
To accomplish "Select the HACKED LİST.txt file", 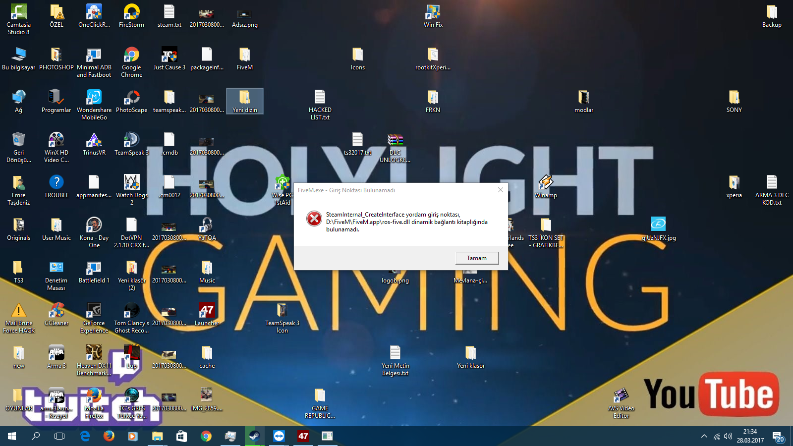I will coord(320,105).
